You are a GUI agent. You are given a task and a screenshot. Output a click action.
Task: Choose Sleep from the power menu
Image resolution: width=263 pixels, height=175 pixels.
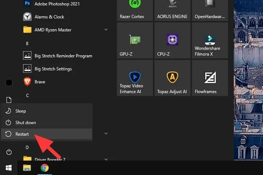[47, 111]
